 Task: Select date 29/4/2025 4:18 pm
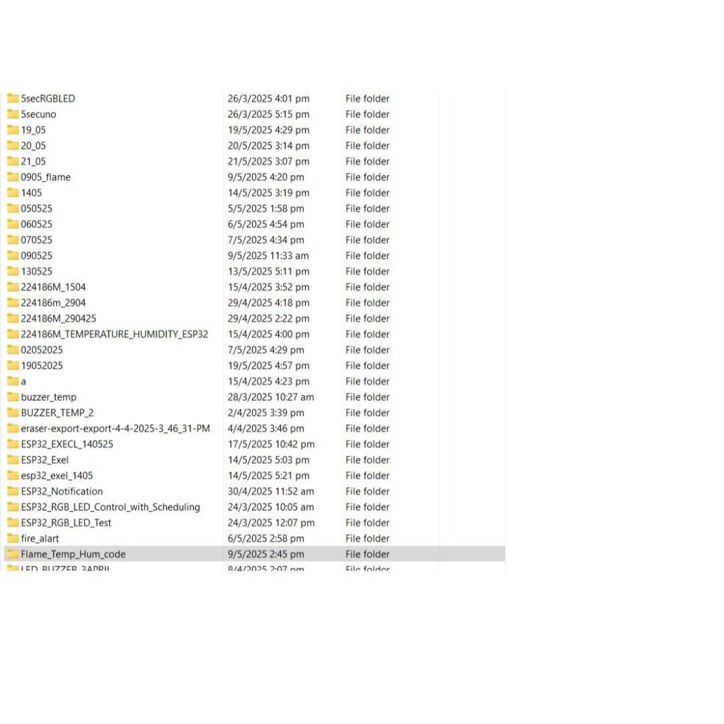point(268,302)
